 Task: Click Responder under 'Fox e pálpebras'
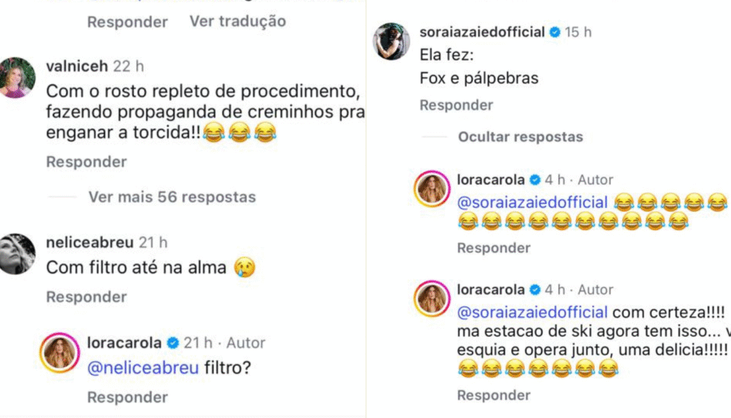[x=456, y=105]
